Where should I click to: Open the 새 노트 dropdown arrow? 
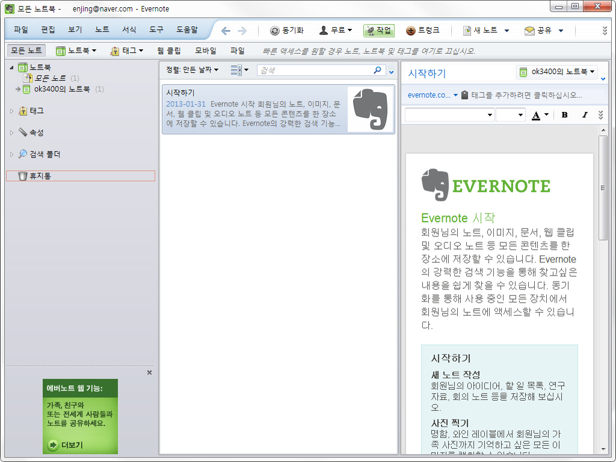coord(507,31)
